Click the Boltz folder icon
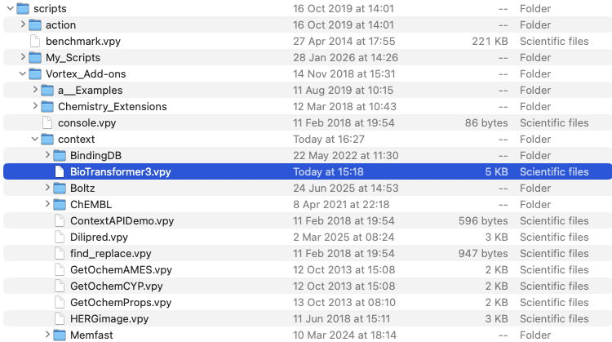 pos(59,188)
